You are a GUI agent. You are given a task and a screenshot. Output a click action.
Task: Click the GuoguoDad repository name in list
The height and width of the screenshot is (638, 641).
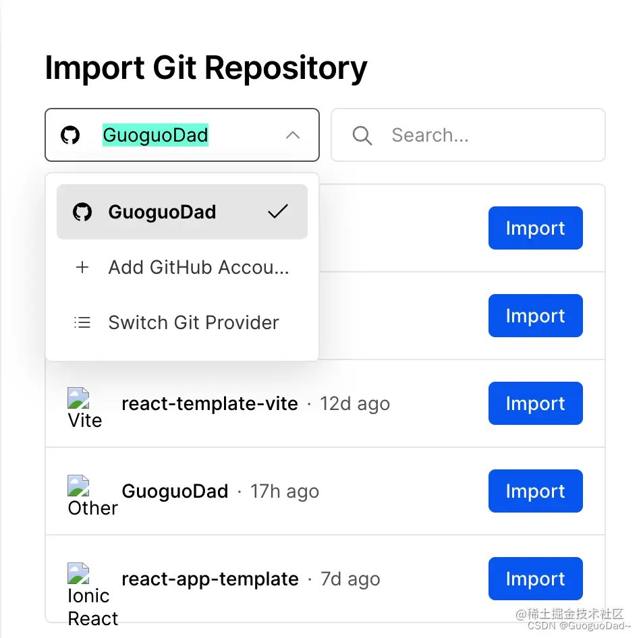(x=175, y=491)
